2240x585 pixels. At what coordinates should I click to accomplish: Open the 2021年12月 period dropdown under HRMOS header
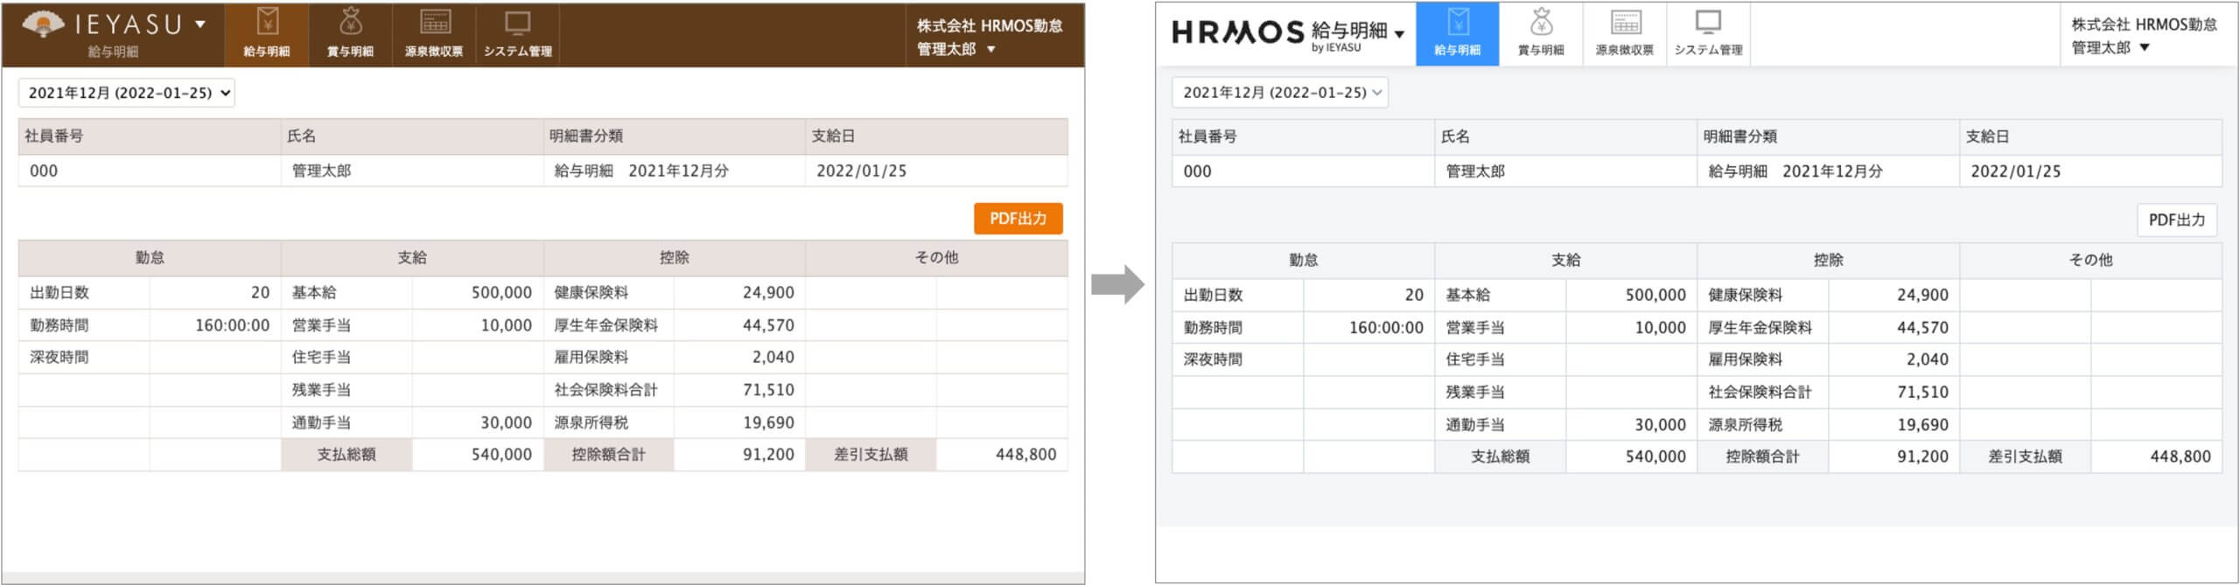pos(1280,93)
